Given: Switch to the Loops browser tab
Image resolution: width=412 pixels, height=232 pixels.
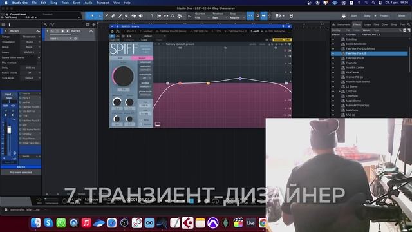Looking at the screenshot, I should [x=367, y=24].
